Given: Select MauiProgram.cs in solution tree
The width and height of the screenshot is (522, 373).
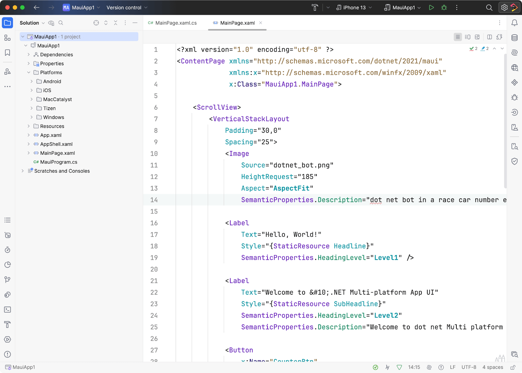Looking at the screenshot, I should 59,162.
